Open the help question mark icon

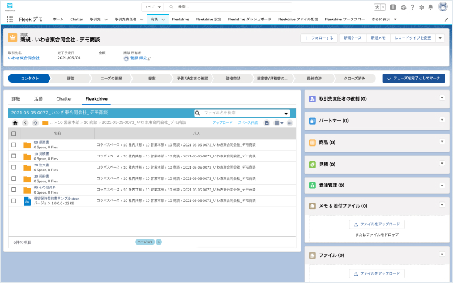[413, 7]
